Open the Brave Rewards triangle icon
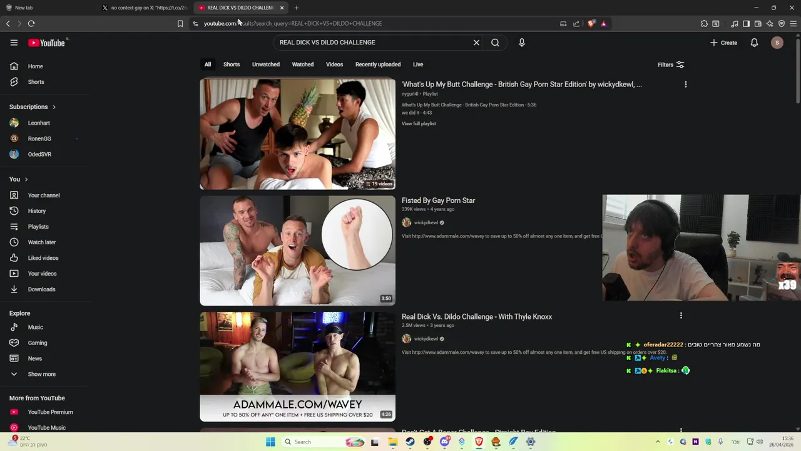 coord(604,23)
